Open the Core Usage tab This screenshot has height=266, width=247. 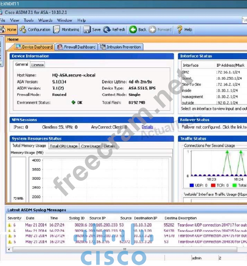[x=90, y=146]
